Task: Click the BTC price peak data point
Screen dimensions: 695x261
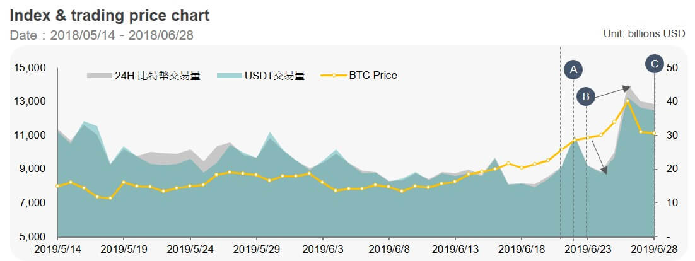Action: click(627, 101)
